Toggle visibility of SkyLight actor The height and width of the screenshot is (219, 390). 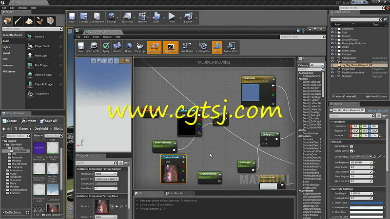(x=332, y=76)
